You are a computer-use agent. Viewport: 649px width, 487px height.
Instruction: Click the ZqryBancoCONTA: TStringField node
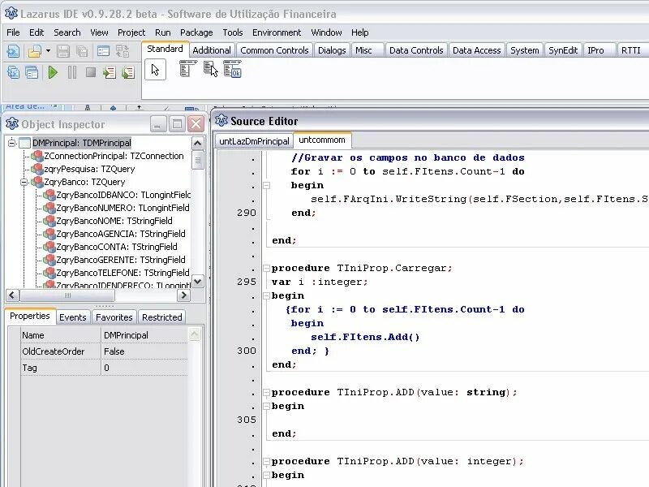point(117,247)
